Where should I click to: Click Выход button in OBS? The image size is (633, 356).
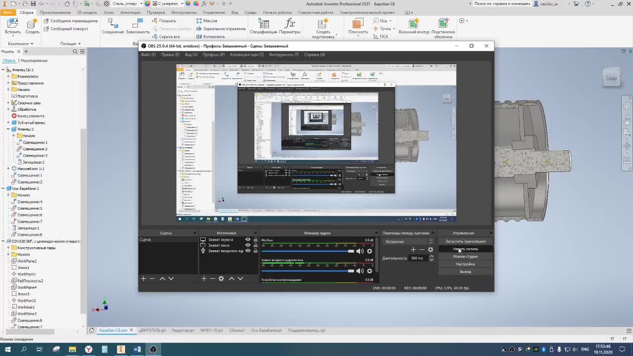(465, 271)
